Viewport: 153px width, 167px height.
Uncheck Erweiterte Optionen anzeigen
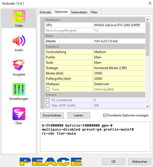(105, 115)
